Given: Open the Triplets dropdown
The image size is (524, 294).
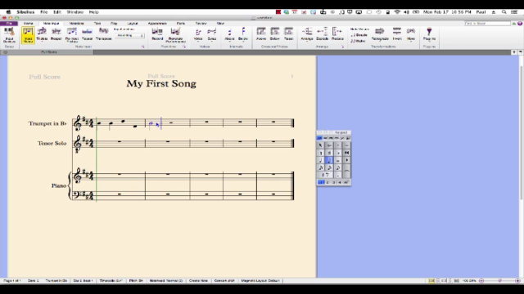Looking at the screenshot, I should coord(42,34).
